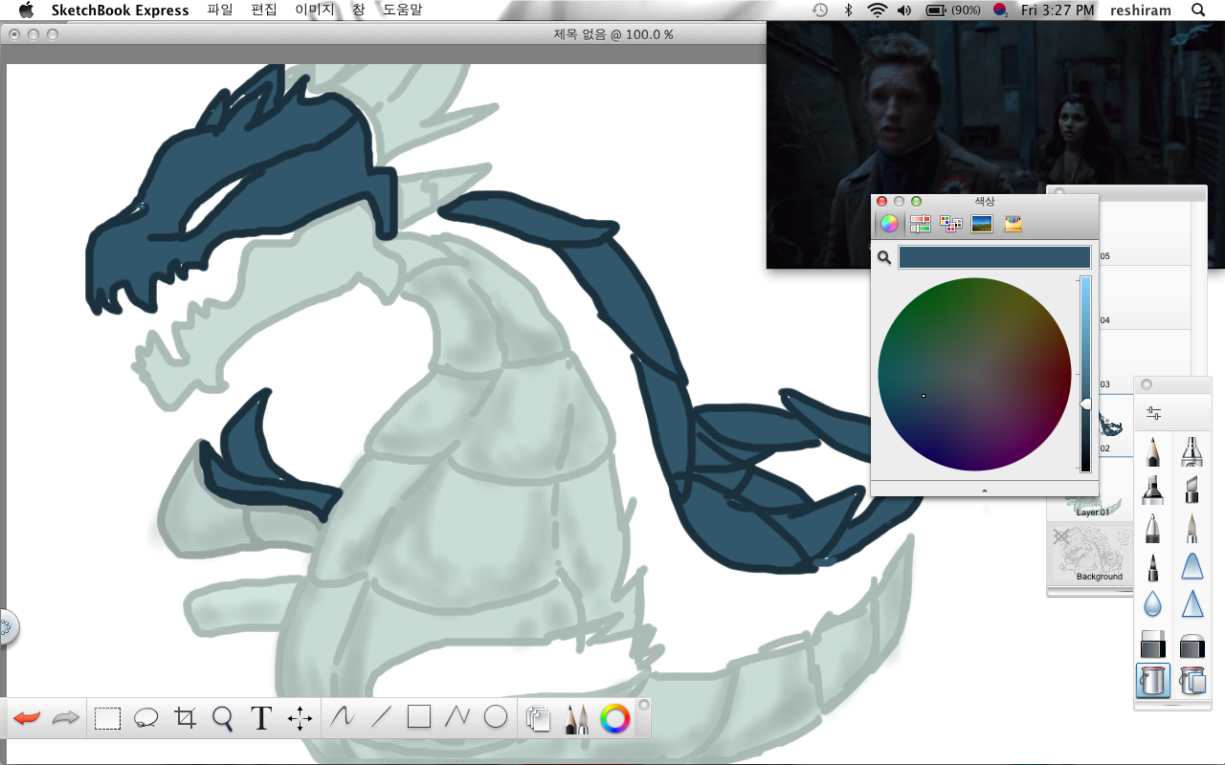Screen dimensions: 1225x765
Task: Select the Felt tip pen brush
Action: click(1153, 566)
